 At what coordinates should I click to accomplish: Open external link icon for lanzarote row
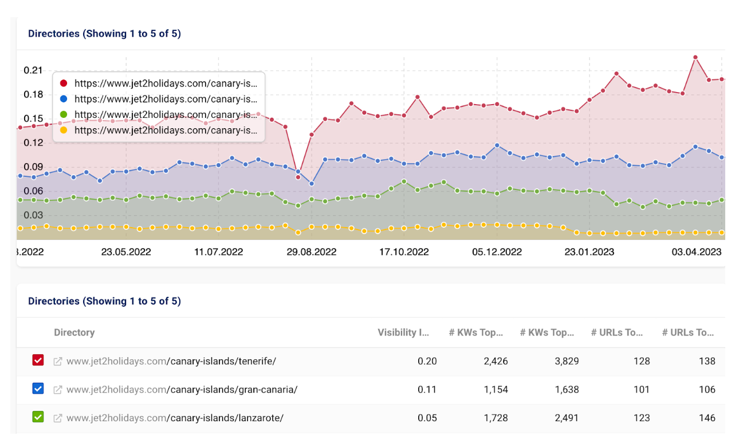coord(58,418)
